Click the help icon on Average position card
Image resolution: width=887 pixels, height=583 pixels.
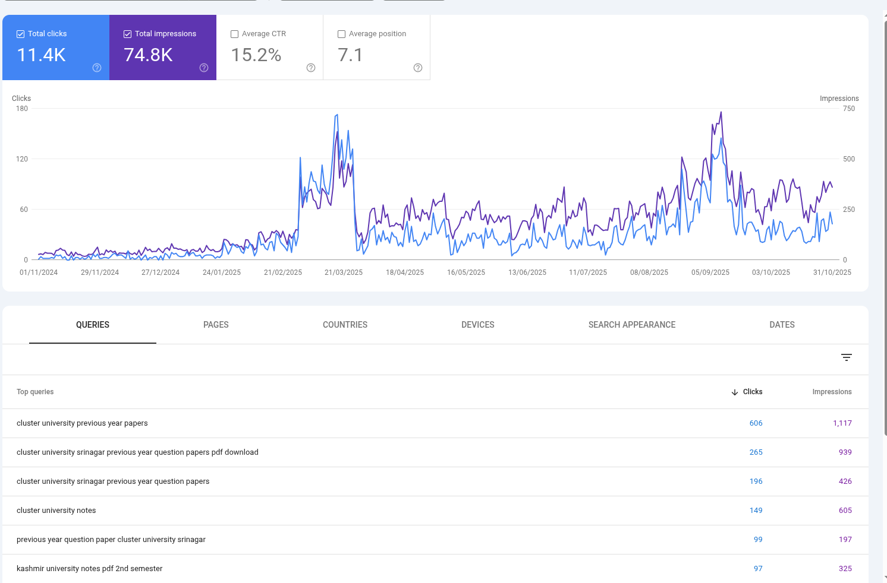coord(418,68)
